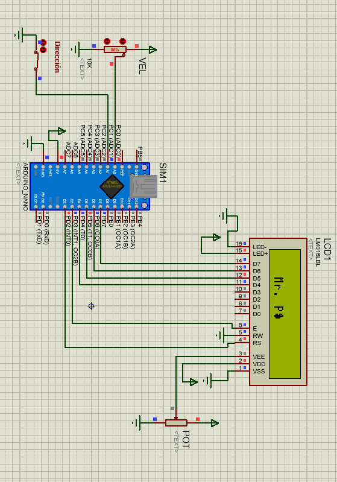Click the wiper arrow on the POT potentiometer
Screen dimensions: 337x482
point(176,417)
